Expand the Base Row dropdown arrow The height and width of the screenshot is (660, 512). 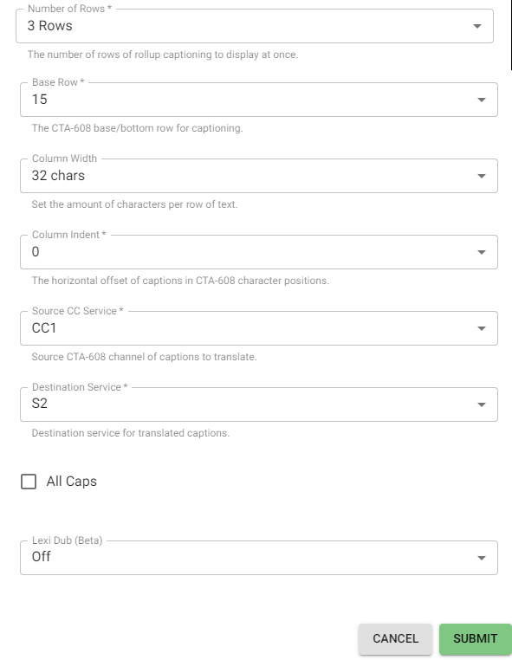click(482, 100)
